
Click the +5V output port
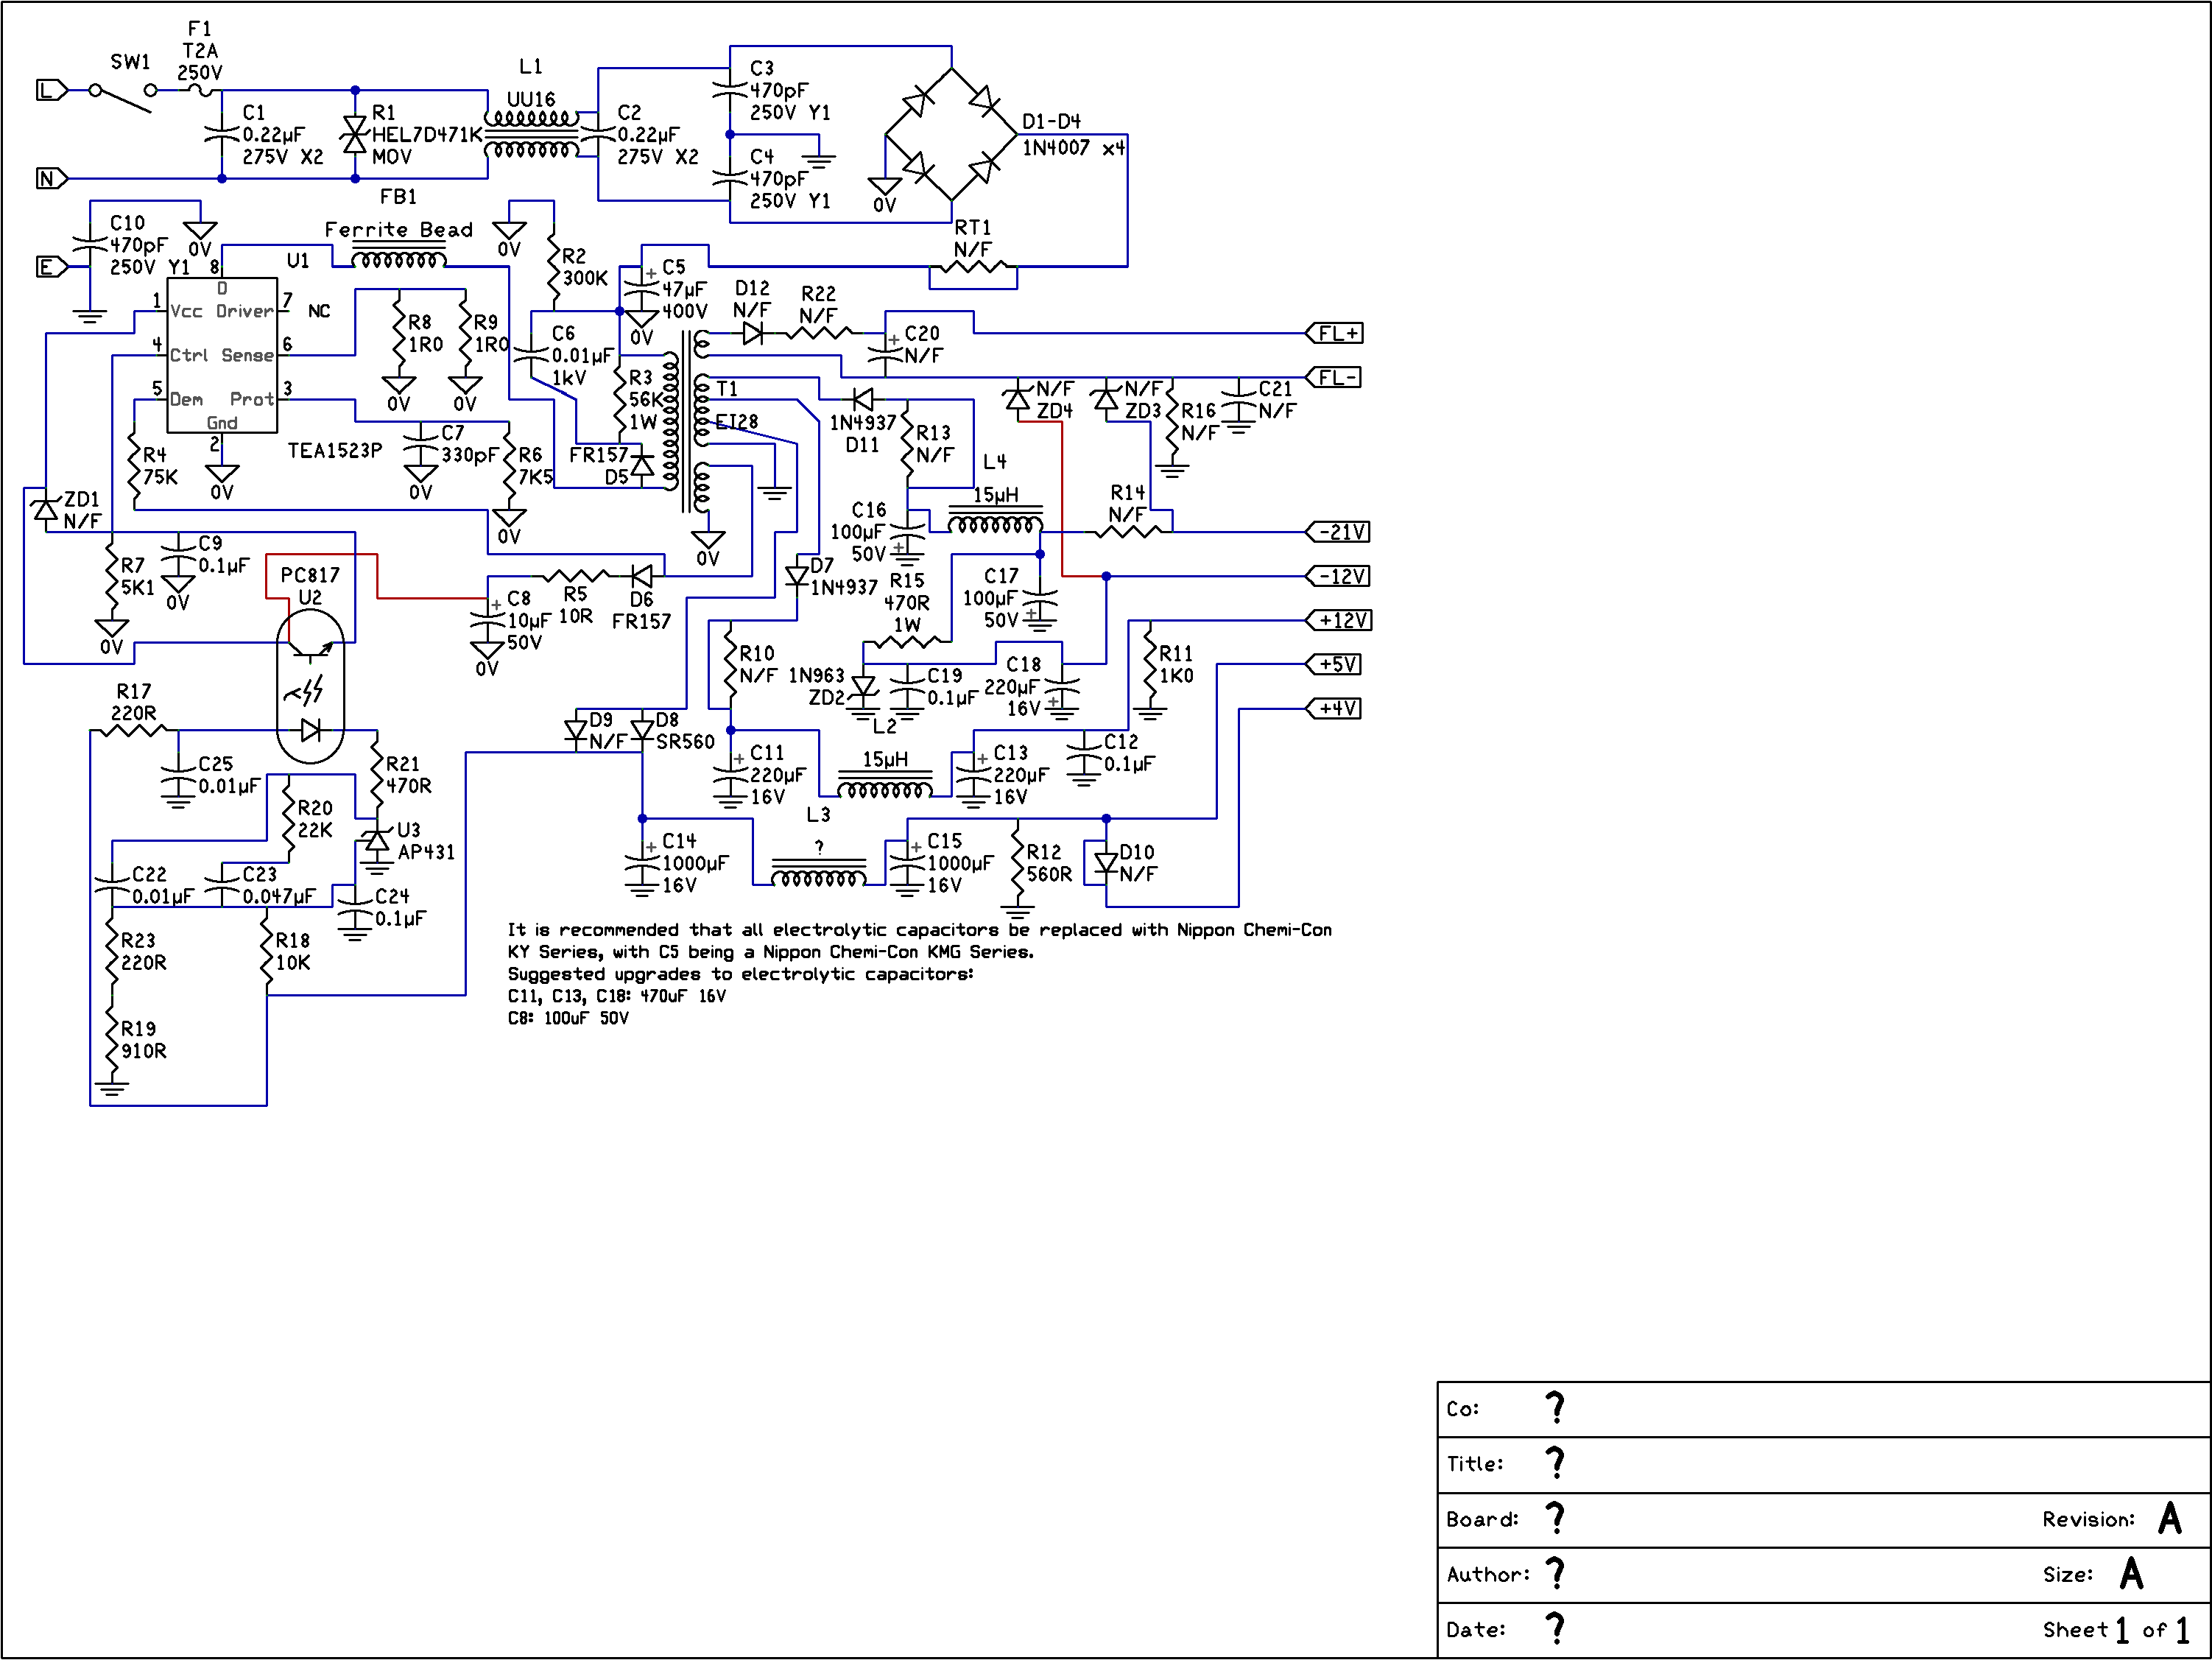click(1334, 664)
